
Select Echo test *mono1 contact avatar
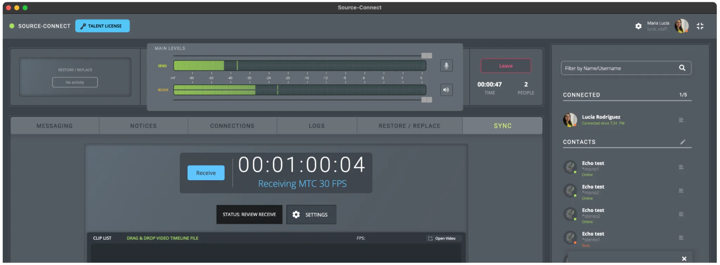pyautogui.click(x=570, y=167)
